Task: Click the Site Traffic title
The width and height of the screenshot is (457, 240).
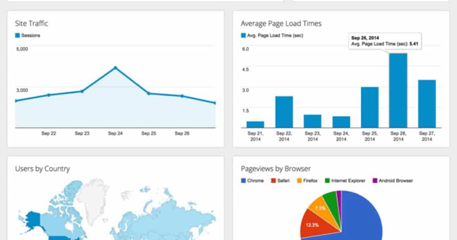Action: [x=32, y=23]
